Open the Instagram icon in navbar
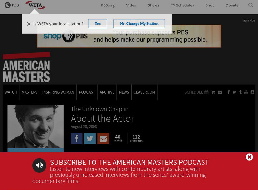Viewport: 258px width, 190px height. pos(252,92)
